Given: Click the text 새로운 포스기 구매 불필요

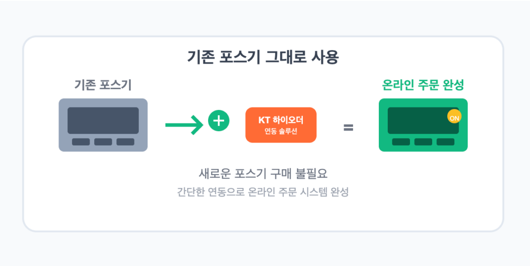Looking at the screenshot, I should coord(263,174).
